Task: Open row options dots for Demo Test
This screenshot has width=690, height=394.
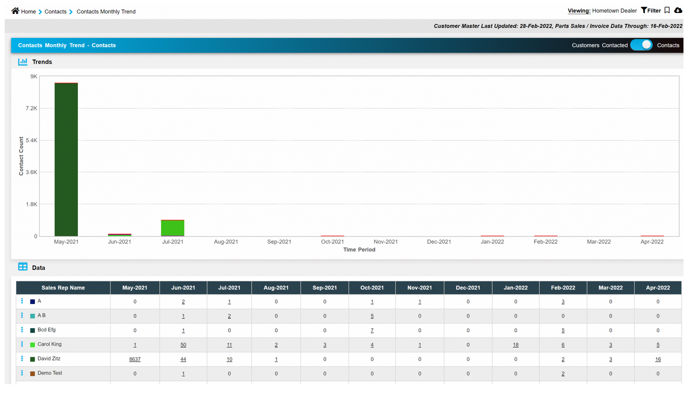Action: pos(22,373)
